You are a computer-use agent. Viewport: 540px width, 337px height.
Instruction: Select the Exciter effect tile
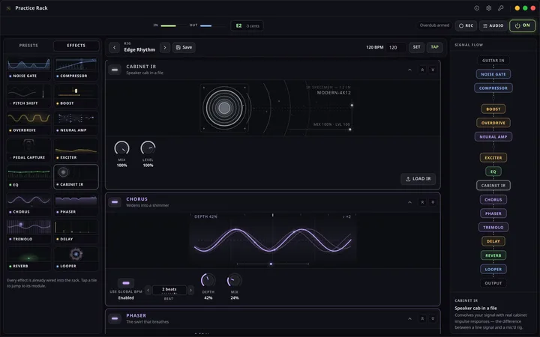(76, 151)
